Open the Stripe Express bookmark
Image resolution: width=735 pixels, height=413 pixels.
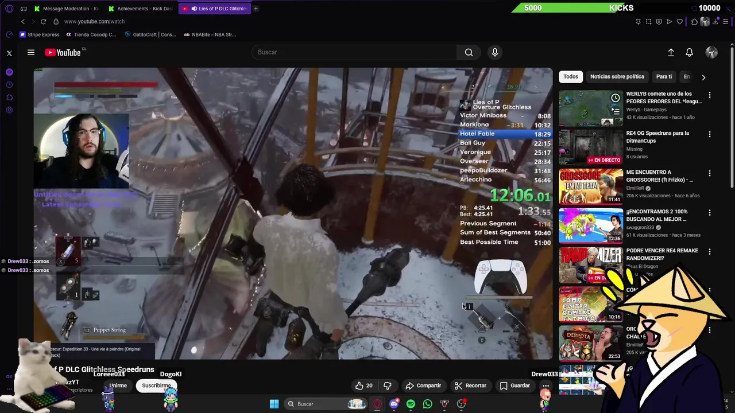[x=40, y=34]
